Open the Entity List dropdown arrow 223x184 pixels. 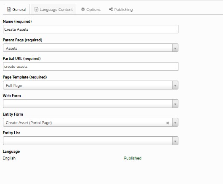click(175, 141)
